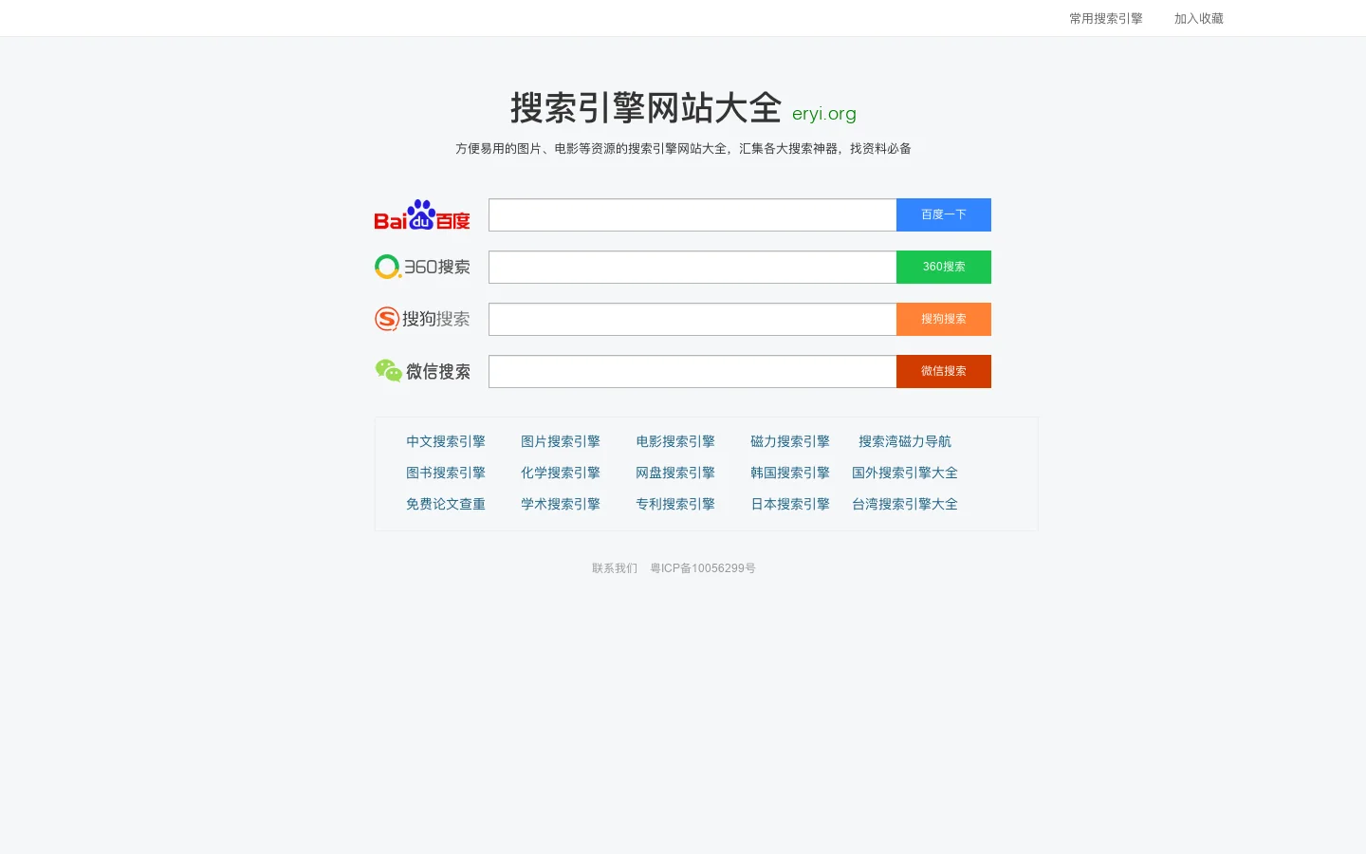The height and width of the screenshot is (854, 1366).
Task: Open the 搜索湾磁力导航 link
Action: [905, 441]
